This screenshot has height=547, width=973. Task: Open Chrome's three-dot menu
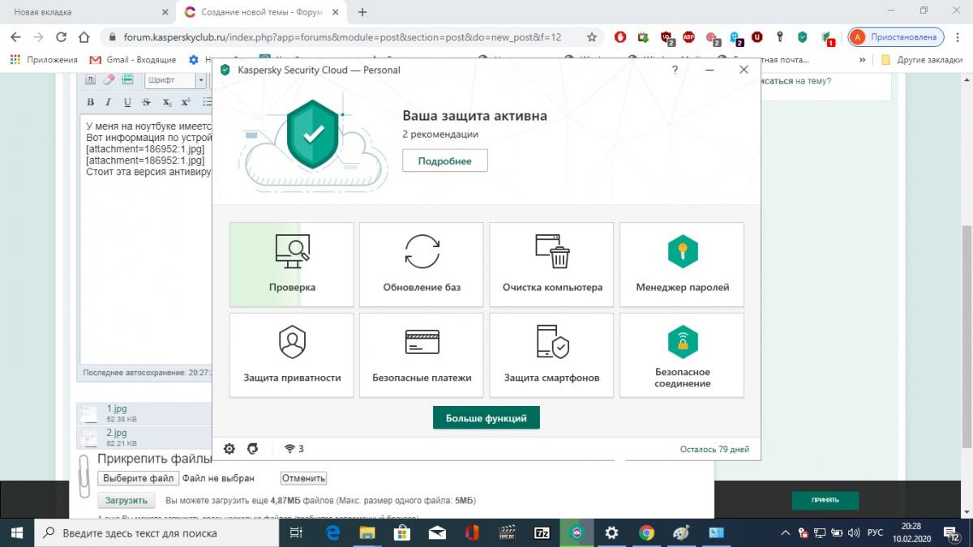pyautogui.click(x=958, y=36)
